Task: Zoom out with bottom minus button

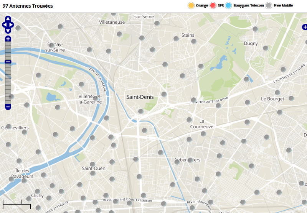Action: point(8,107)
